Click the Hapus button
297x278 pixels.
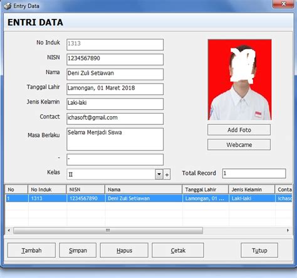coord(124,250)
